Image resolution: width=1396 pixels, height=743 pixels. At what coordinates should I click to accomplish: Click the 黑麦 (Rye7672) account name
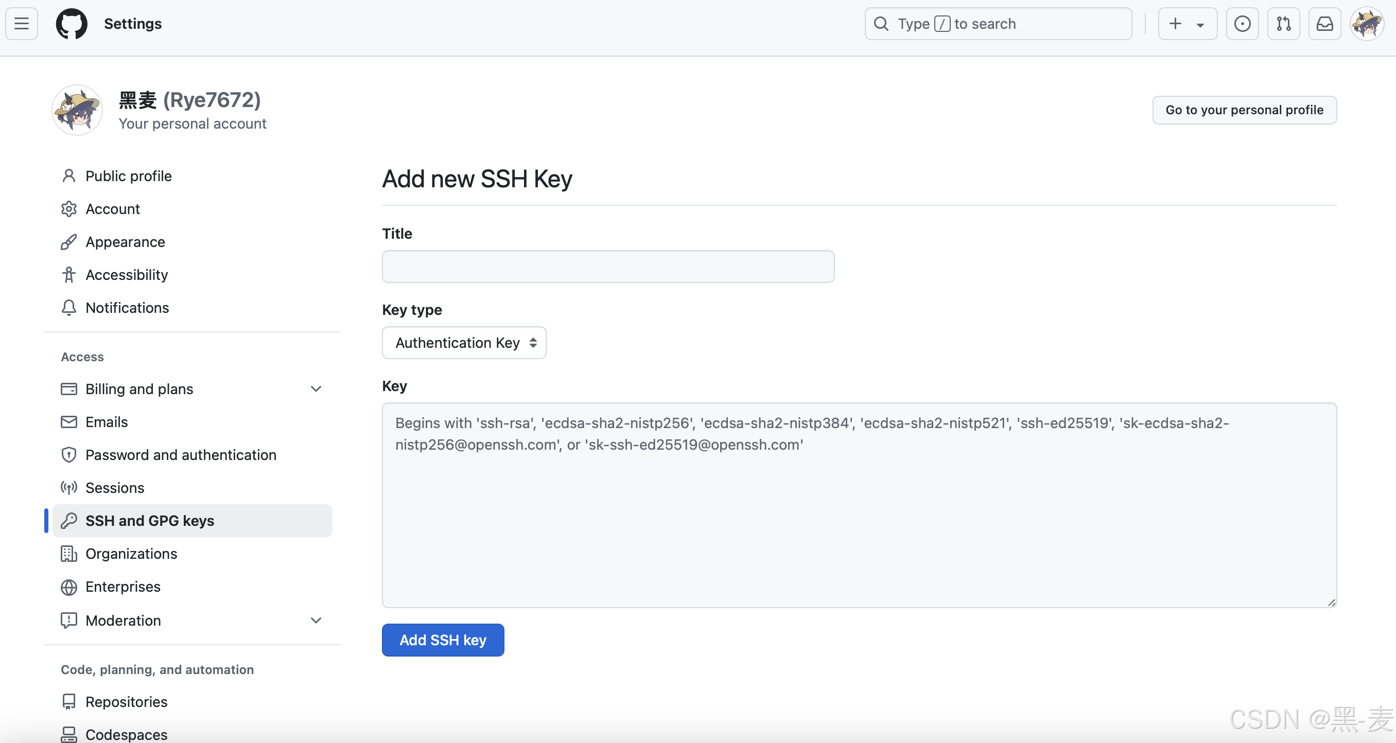pos(189,100)
